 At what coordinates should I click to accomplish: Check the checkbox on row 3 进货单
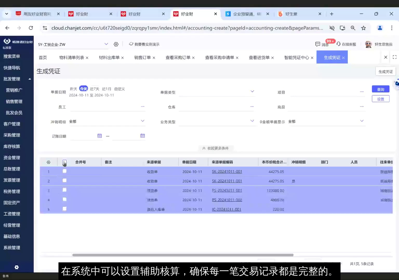[64, 190]
